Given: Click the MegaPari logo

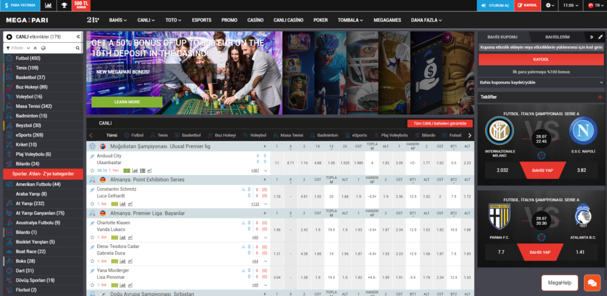Looking at the screenshot, I should [27, 20].
